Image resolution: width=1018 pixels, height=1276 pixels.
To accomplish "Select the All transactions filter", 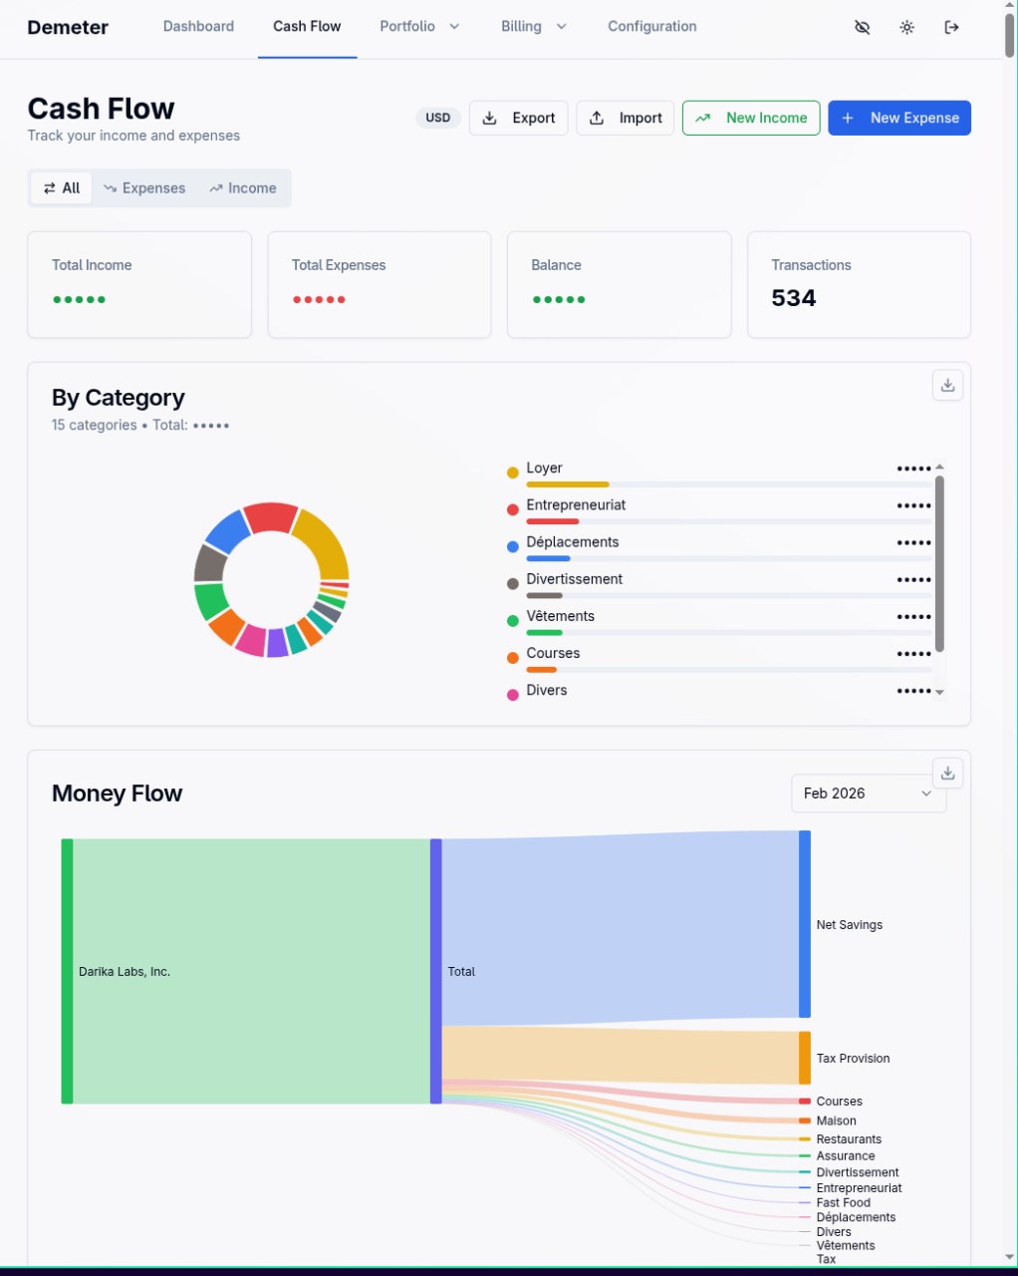I will click(x=62, y=188).
